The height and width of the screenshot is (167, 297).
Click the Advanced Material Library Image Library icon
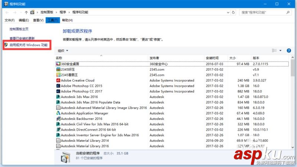[58, 108]
